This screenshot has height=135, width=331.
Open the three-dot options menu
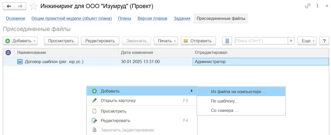point(317,6)
